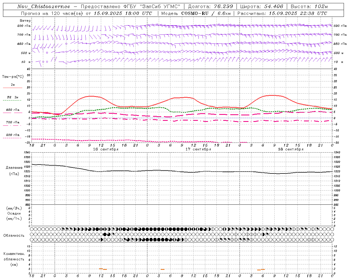Click the 'Давление' pressure panel label
The height and width of the screenshot is (278, 348).
click(14, 168)
